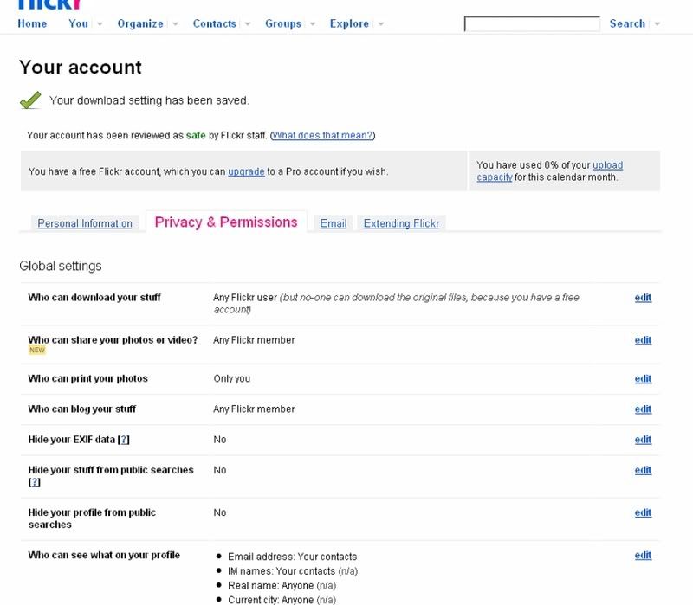
Task: Open the Explore menu item
Action: click(x=349, y=23)
